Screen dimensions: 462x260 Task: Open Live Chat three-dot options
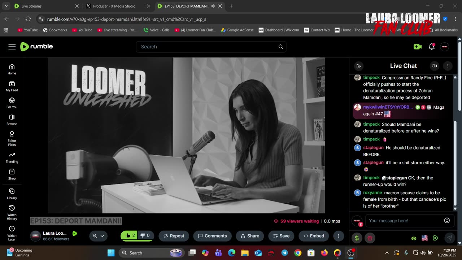pos(448,66)
